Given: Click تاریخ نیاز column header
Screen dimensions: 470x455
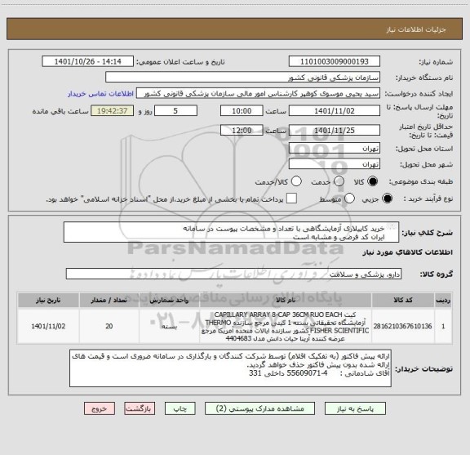Looking at the screenshot, I should pos(48,300).
